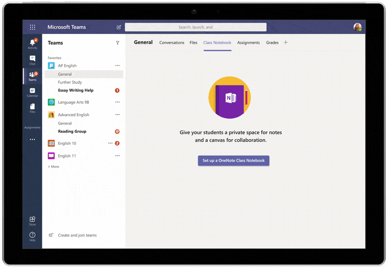Click the English 11 team icon
388x268 pixels.
[x=51, y=156]
